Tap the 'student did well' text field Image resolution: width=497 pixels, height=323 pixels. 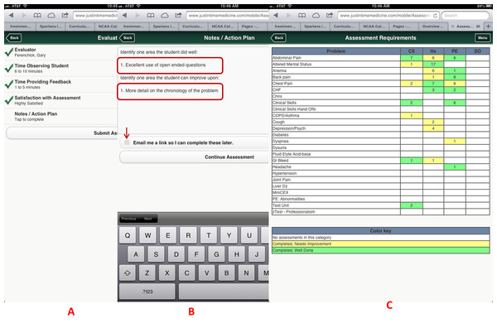[170, 65]
